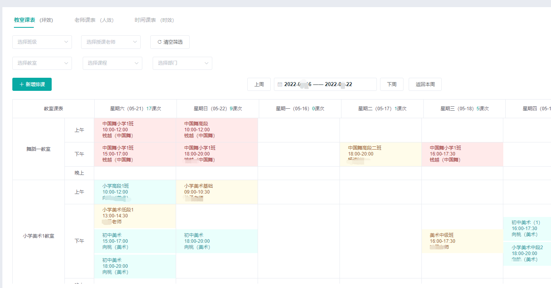
Task: Select 美术中级班 16:00-17:30 class on Wednesday
Action: pos(462,241)
